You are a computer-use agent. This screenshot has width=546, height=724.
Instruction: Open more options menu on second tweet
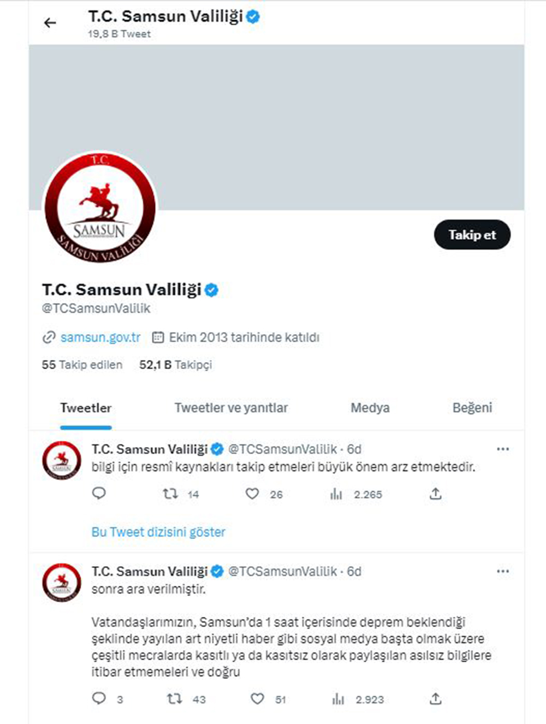pos(503,571)
